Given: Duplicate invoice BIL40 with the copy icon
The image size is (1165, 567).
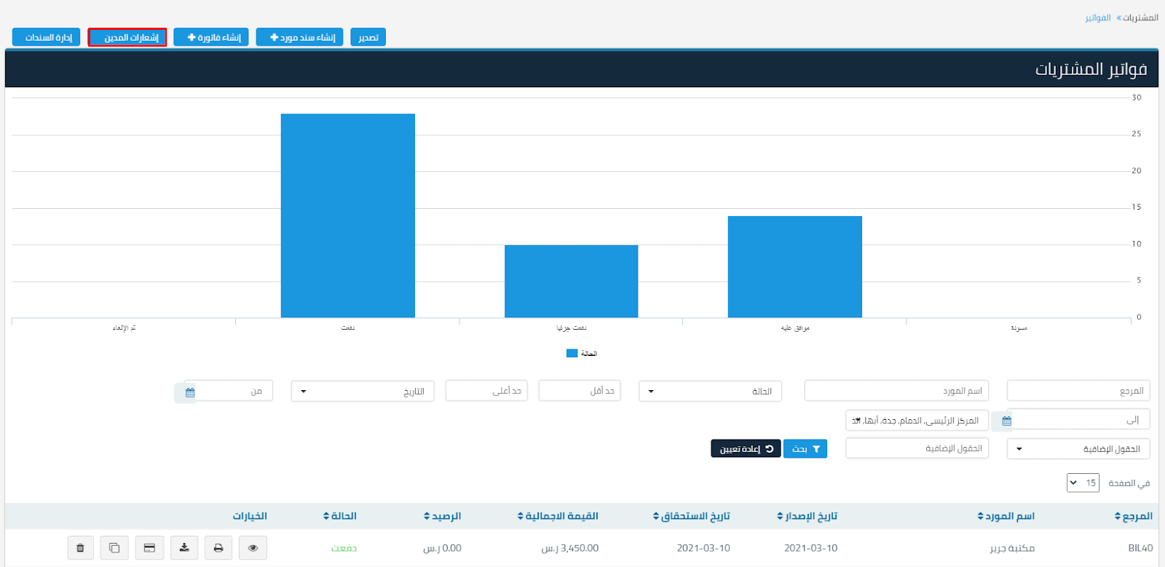Looking at the screenshot, I should tap(114, 548).
